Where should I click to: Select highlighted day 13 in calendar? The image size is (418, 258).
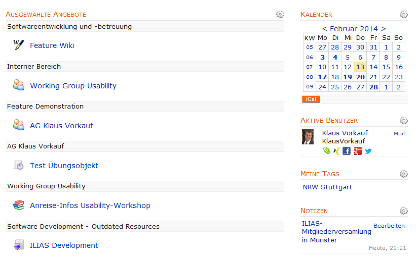pos(360,67)
